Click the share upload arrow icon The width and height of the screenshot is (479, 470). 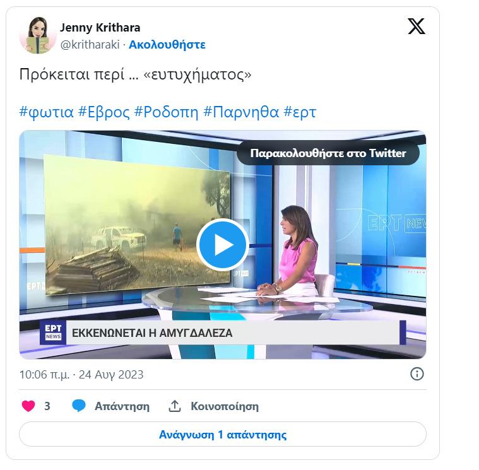[x=175, y=406]
